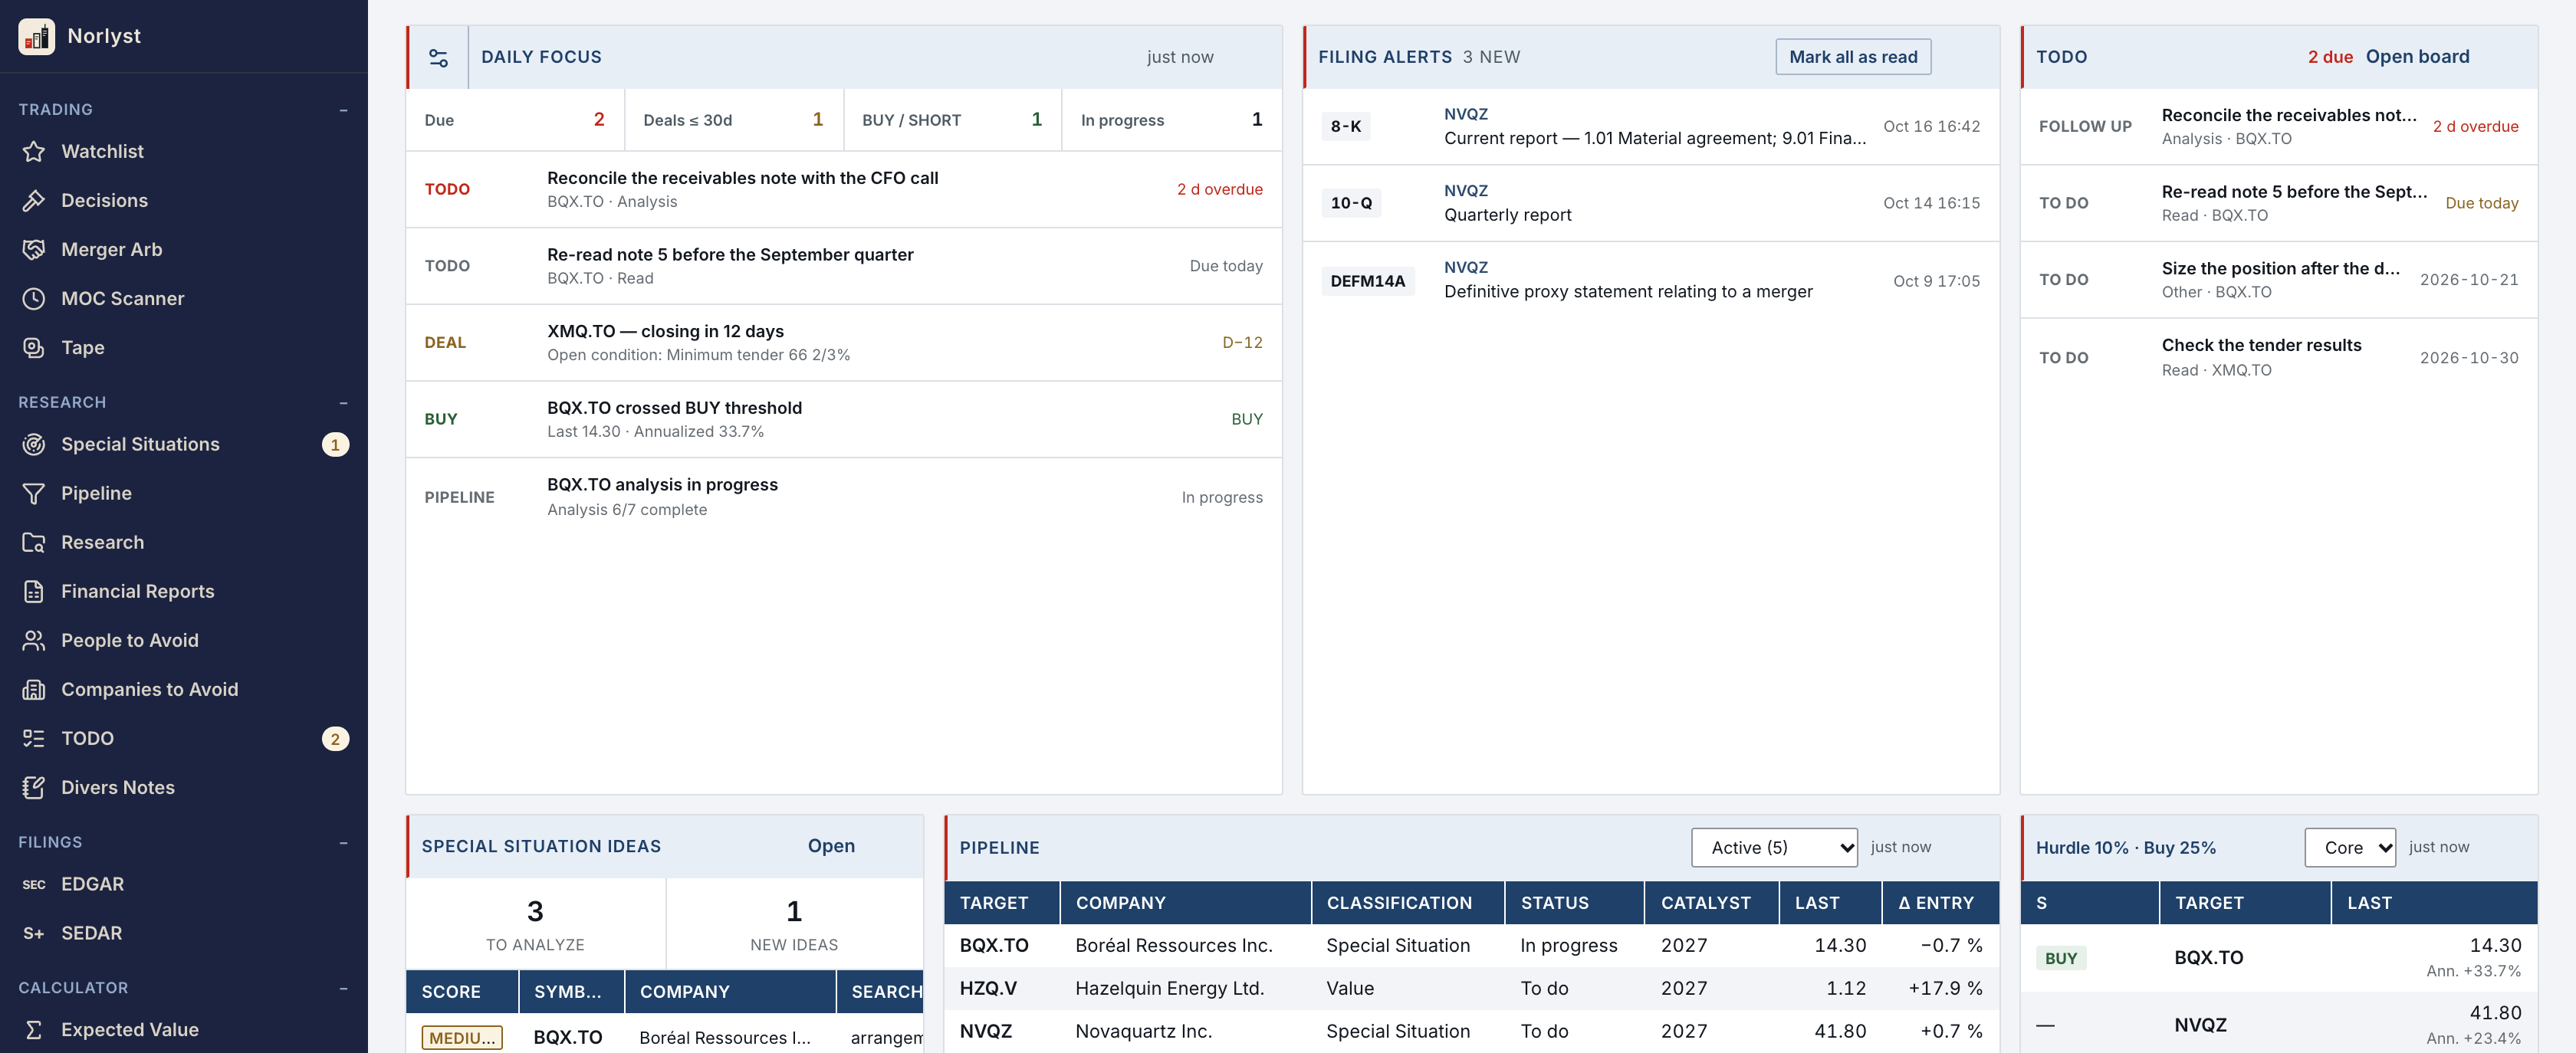2576x1053 pixels.
Task: Open the TODO board link
Action: point(2417,57)
